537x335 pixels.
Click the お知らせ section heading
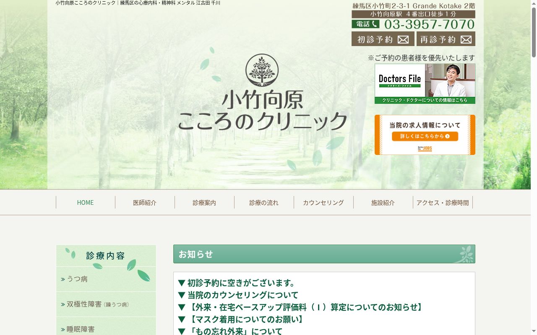click(324, 254)
